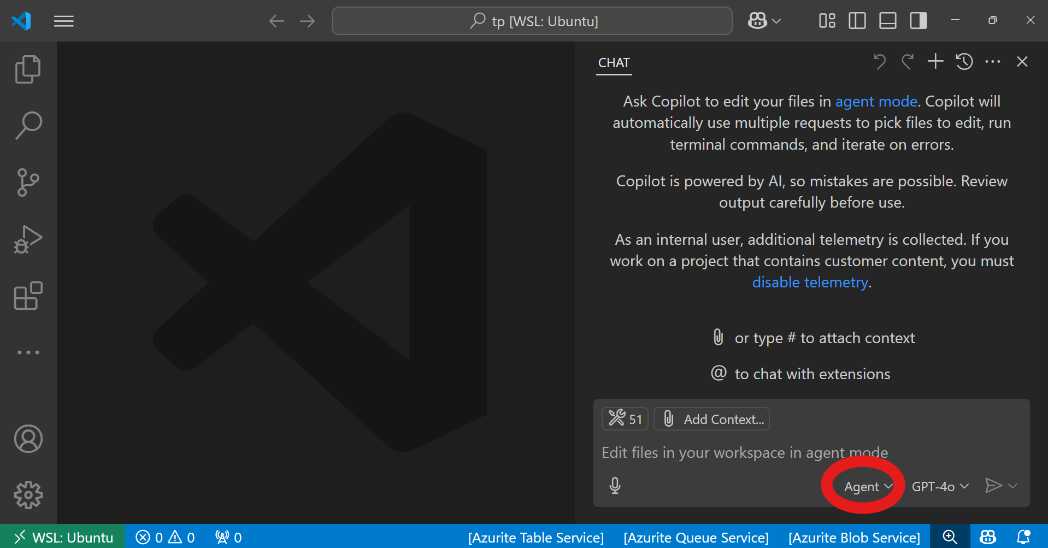Switch to the CHAT tab

click(x=614, y=63)
